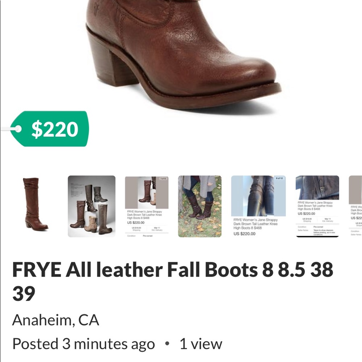Open the outdoor photo of boots on grass
Screen dimensions: 362x362
199,206
